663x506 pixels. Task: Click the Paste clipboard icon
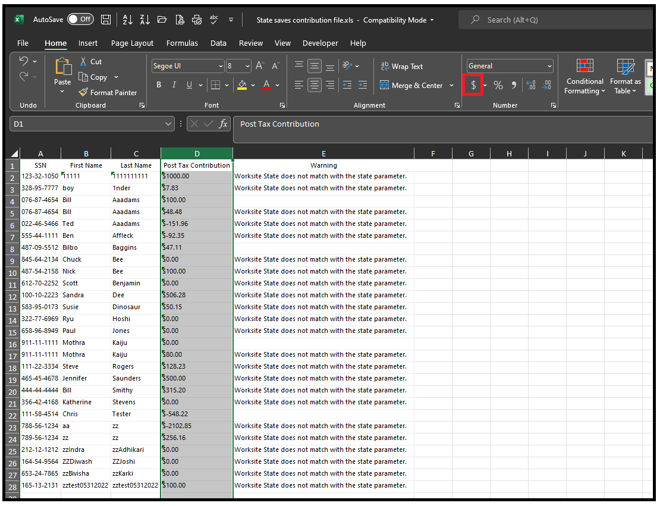point(62,67)
